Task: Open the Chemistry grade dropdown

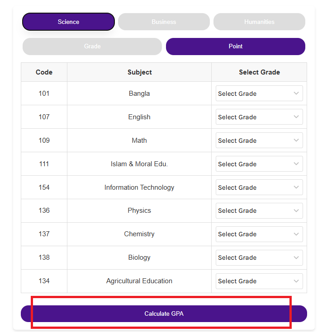Action: 259,234
